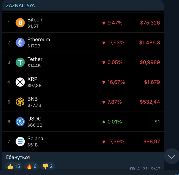Screen dimensions: 179x175
Task: Click the XRP logo icon
Action: (x=20, y=82)
